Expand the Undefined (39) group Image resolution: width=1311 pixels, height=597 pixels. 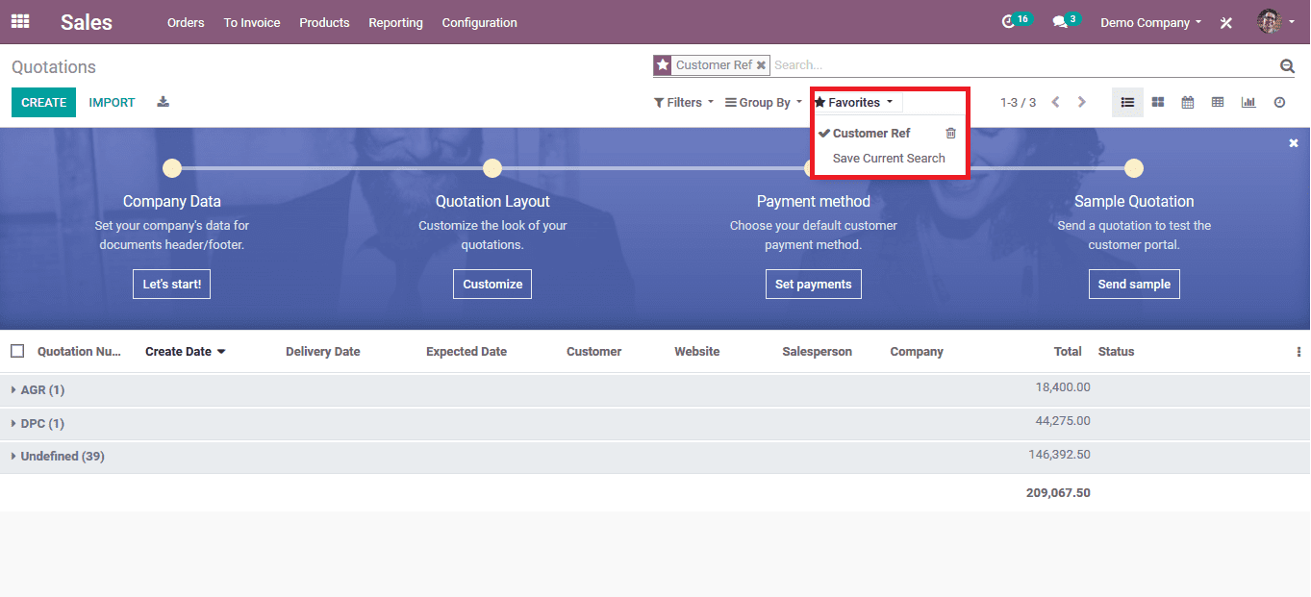point(58,457)
